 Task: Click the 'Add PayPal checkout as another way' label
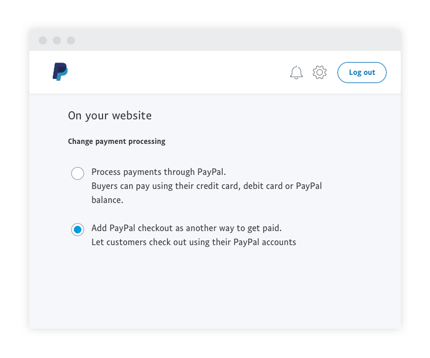pyautogui.click(x=186, y=228)
